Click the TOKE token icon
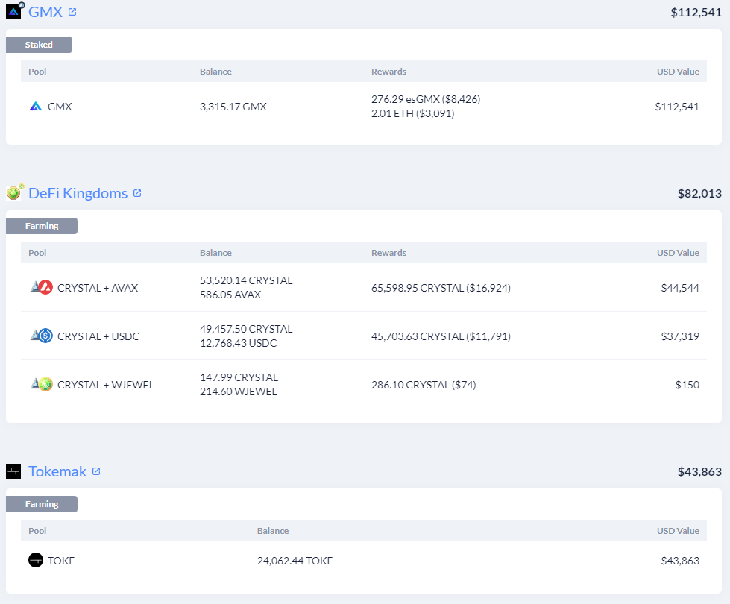Screen dimensions: 730x604 click(36, 560)
